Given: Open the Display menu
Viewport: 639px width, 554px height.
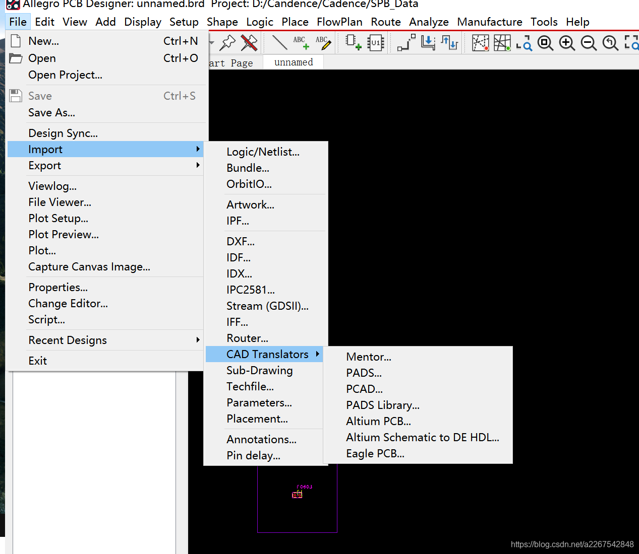Looking at the screenshot, I should [x=143, y=22].
